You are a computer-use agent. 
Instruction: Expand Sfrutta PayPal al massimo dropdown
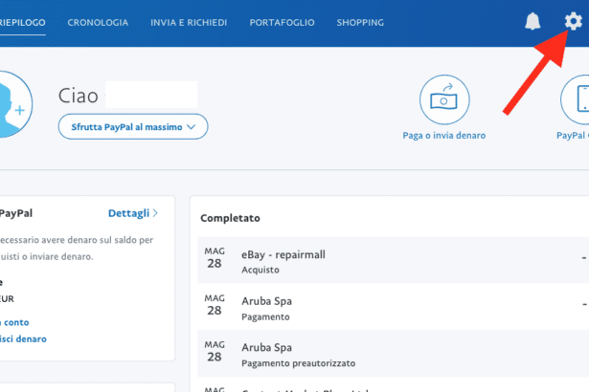pyautogui.click(x=133, y=127)
